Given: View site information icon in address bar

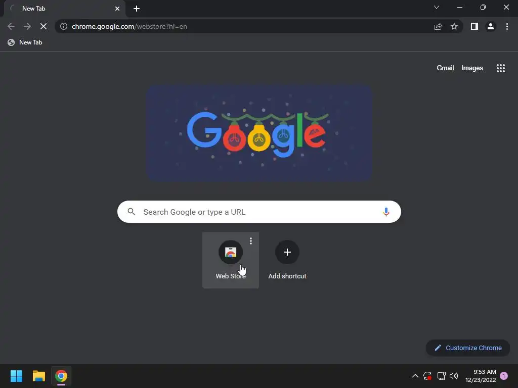Looking at the screenshot, I should (64, 26).
